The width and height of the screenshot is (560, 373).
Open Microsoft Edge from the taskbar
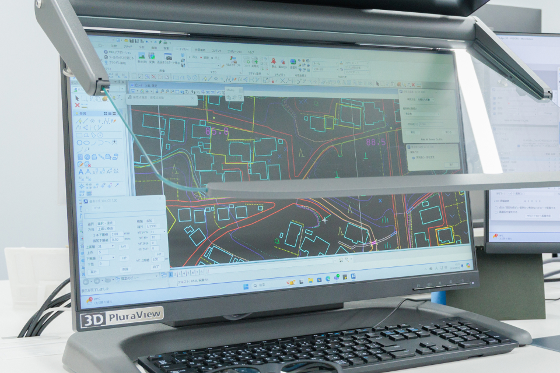pos(327,279)
